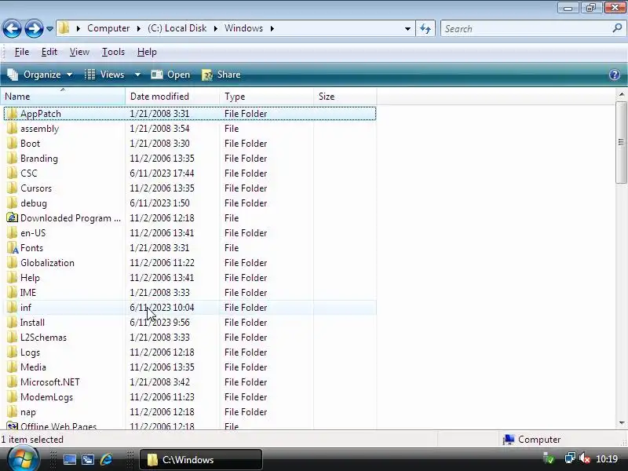628x471 pixels.
Task: Expand the arrow after Windows in breadcrumb
Action: tap(272, 28)
